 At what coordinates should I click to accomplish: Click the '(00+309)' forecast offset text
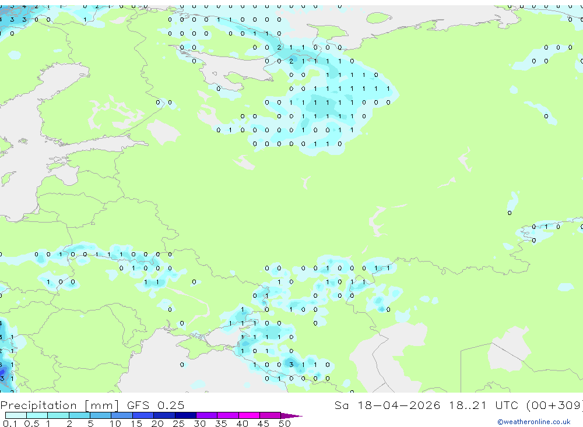(x=554, y=405)
